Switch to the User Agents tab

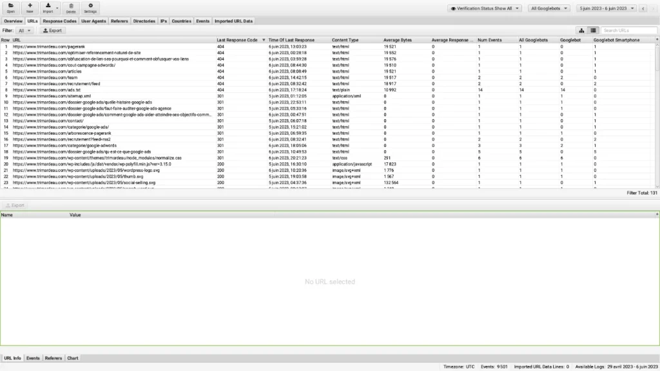pyautogui.click(x=93, y=21)
